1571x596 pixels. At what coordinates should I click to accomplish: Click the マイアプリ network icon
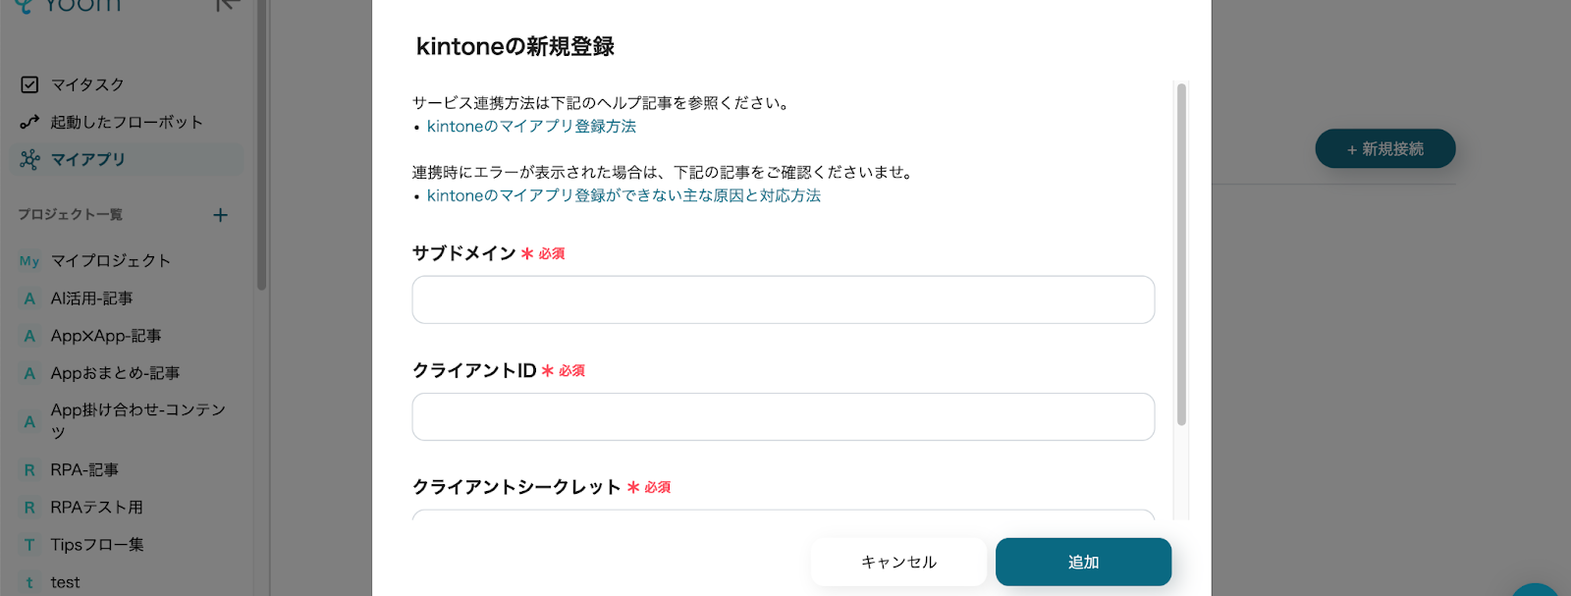point(29,159)
